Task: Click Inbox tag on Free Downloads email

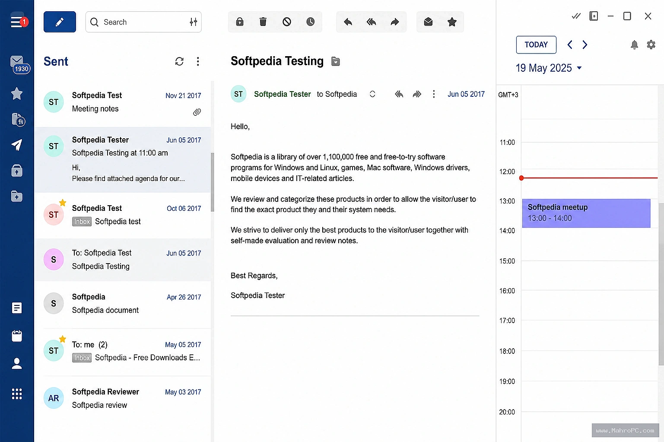Action: (82, 358)
